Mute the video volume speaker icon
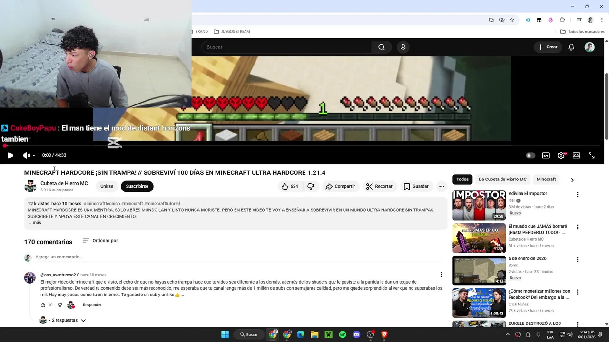The image size is (609, 342). tap(27, 155)
